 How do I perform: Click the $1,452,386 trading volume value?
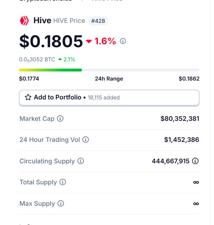point(182,140)
